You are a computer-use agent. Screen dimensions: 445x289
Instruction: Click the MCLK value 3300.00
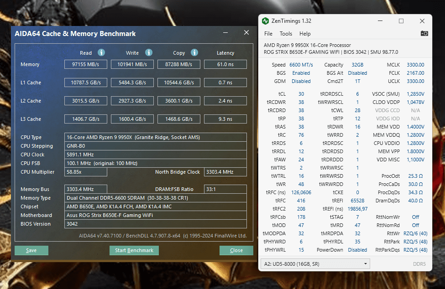tap(415, 65)
